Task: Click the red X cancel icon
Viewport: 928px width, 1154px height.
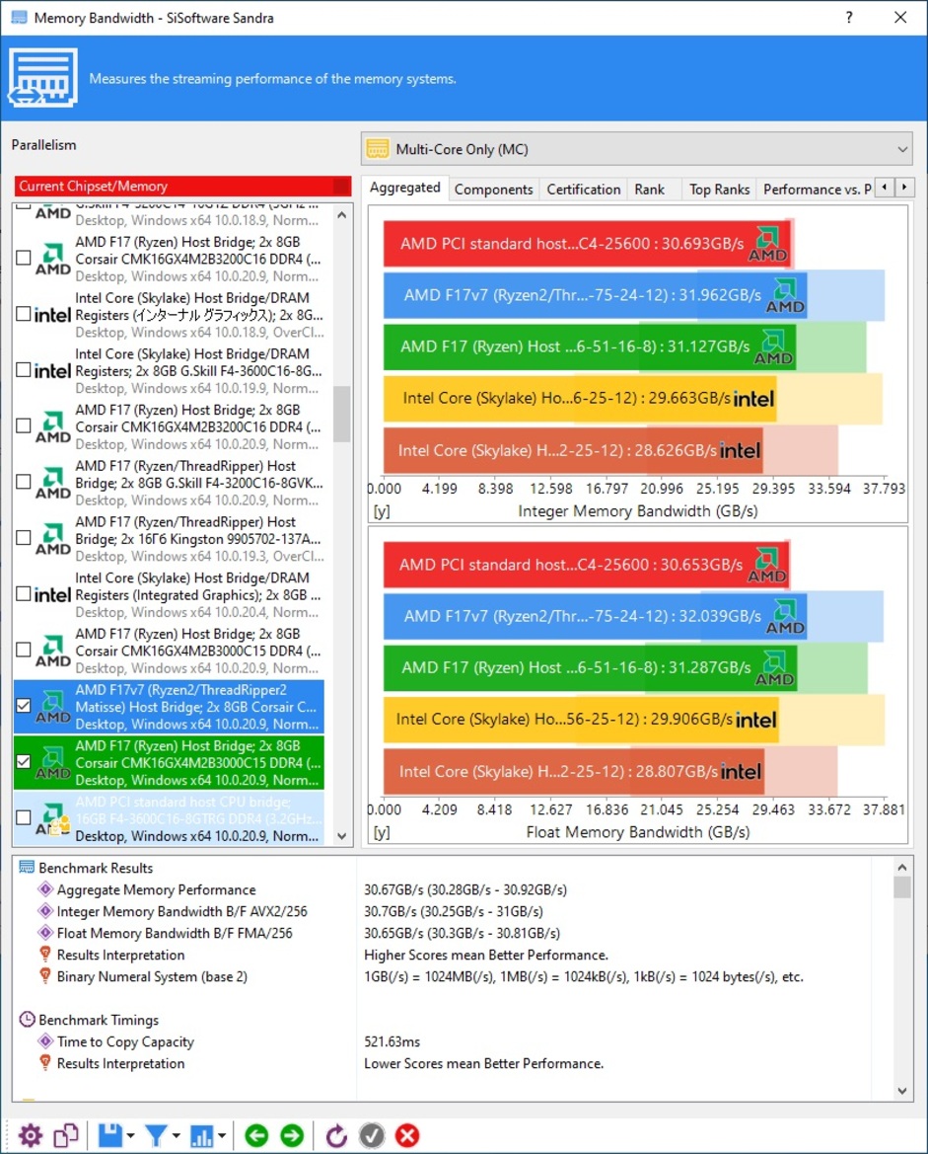Action: pyautogui.click(x=407, y=1135)
